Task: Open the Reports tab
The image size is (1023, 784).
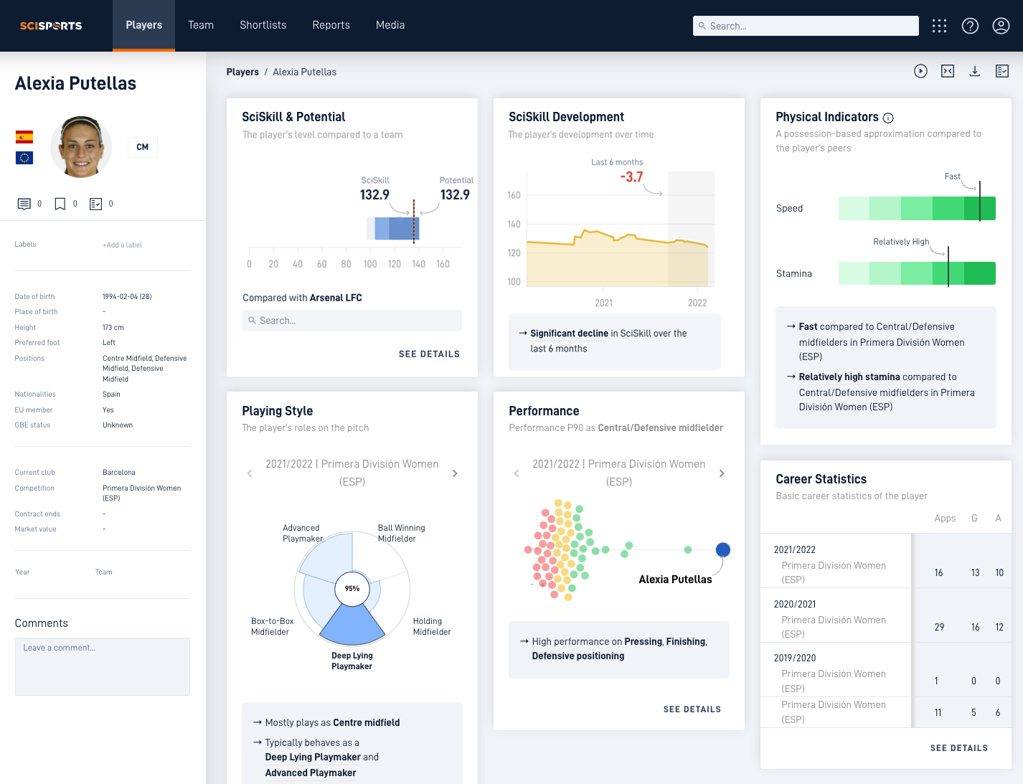Action: (331, 25)
